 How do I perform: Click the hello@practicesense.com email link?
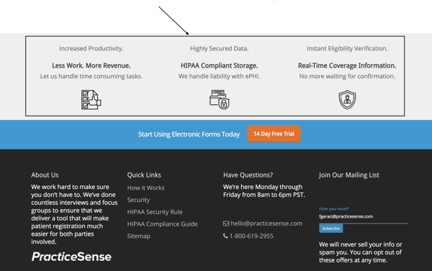pyautogui.click(x=266, y=224)
